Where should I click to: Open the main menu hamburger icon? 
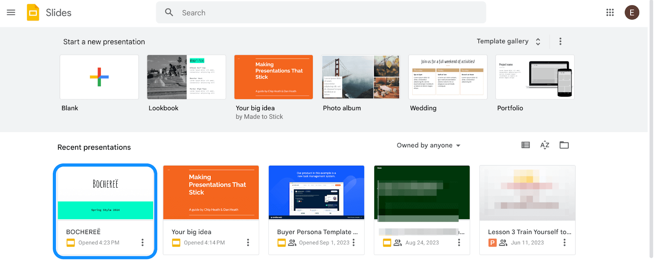coord(11,12)
